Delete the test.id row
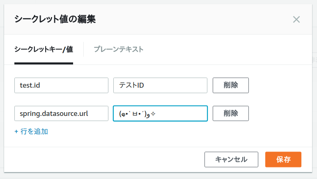Image resolution: width=317 pixels, height=179 pixels. [230, 85]
